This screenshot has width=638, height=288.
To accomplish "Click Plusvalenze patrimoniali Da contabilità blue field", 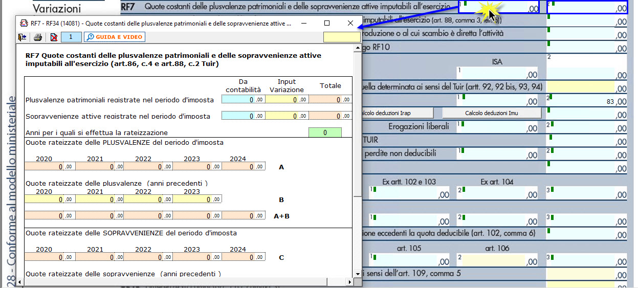I will [243, 100].
